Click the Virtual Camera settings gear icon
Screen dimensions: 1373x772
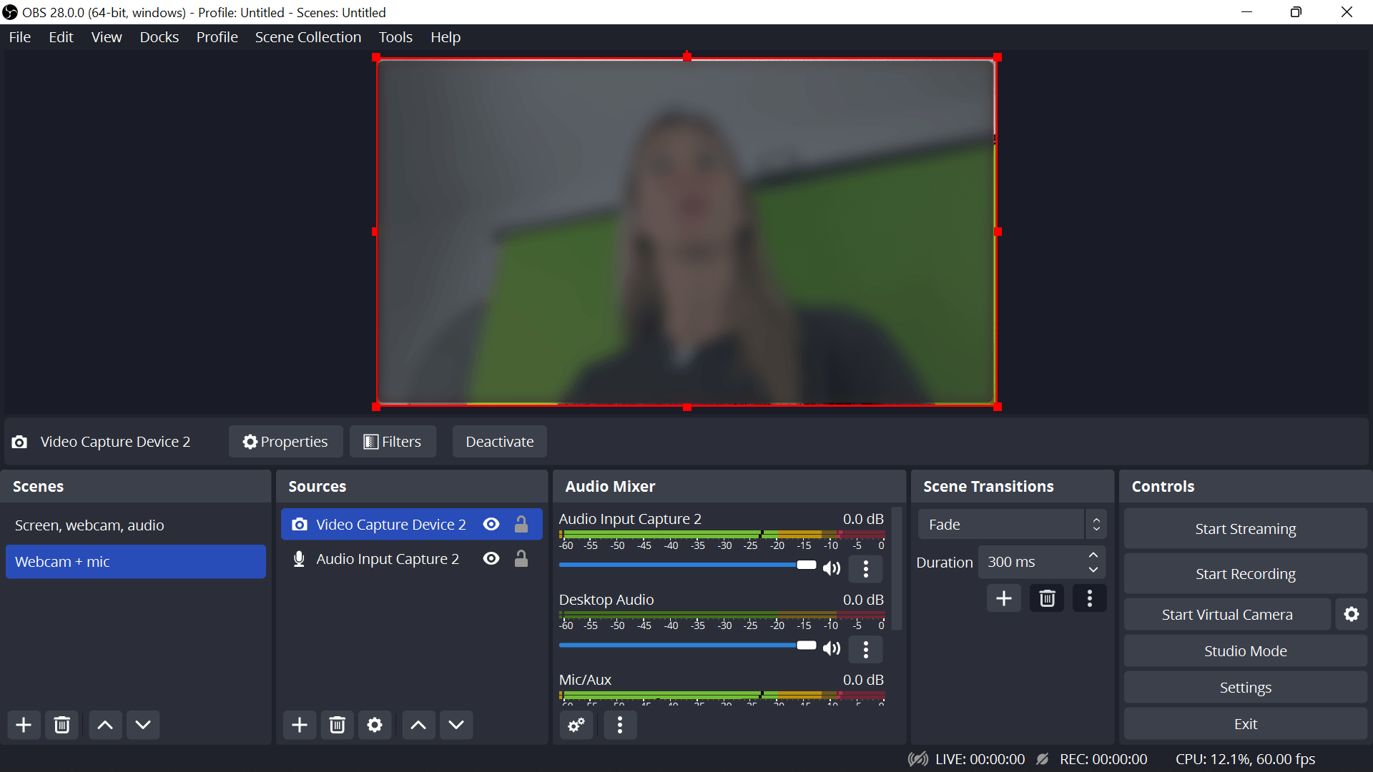pyautogui.click(x=1352, y=613)
